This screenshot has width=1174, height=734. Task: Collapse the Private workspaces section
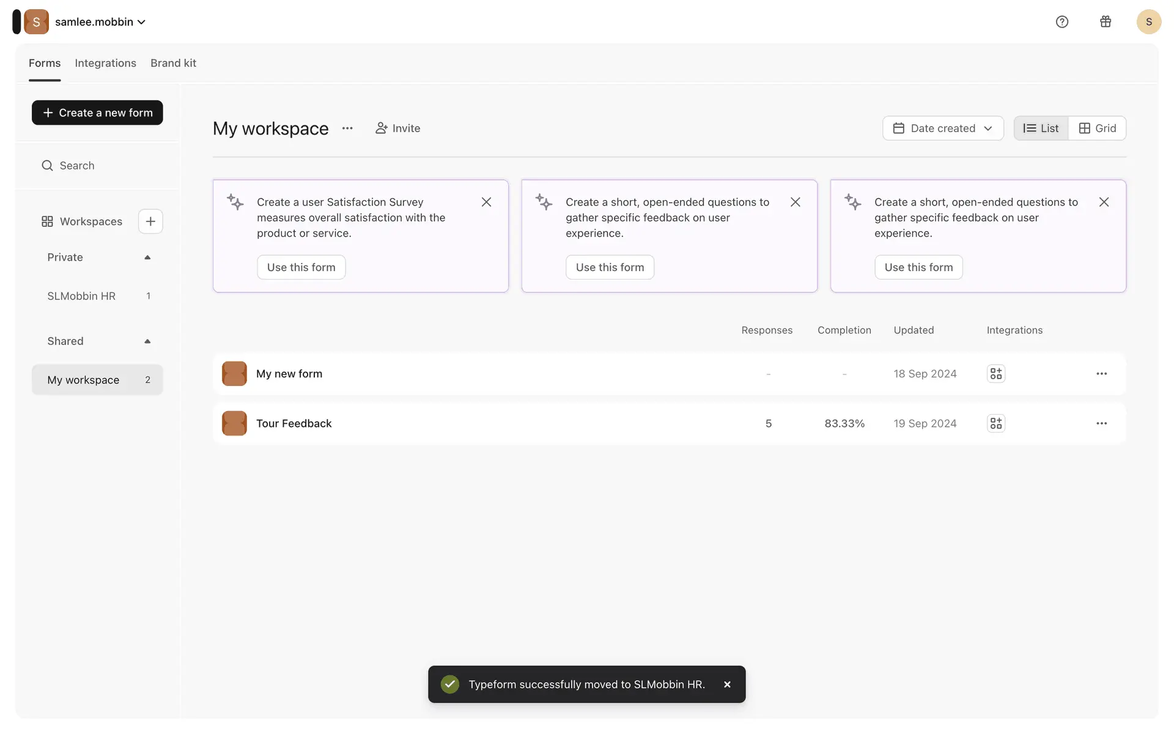pos(147,258)
